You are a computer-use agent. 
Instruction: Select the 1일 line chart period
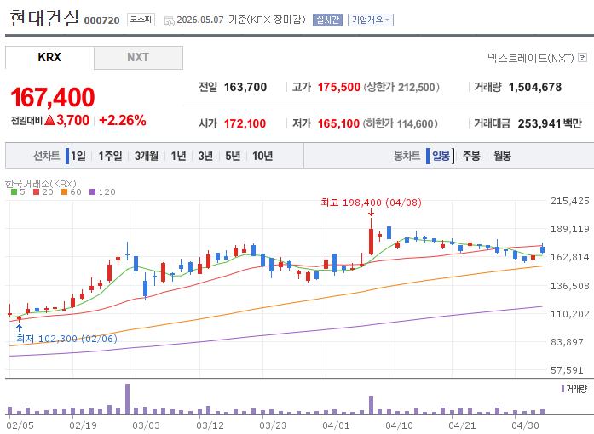(x=78, y=156)
